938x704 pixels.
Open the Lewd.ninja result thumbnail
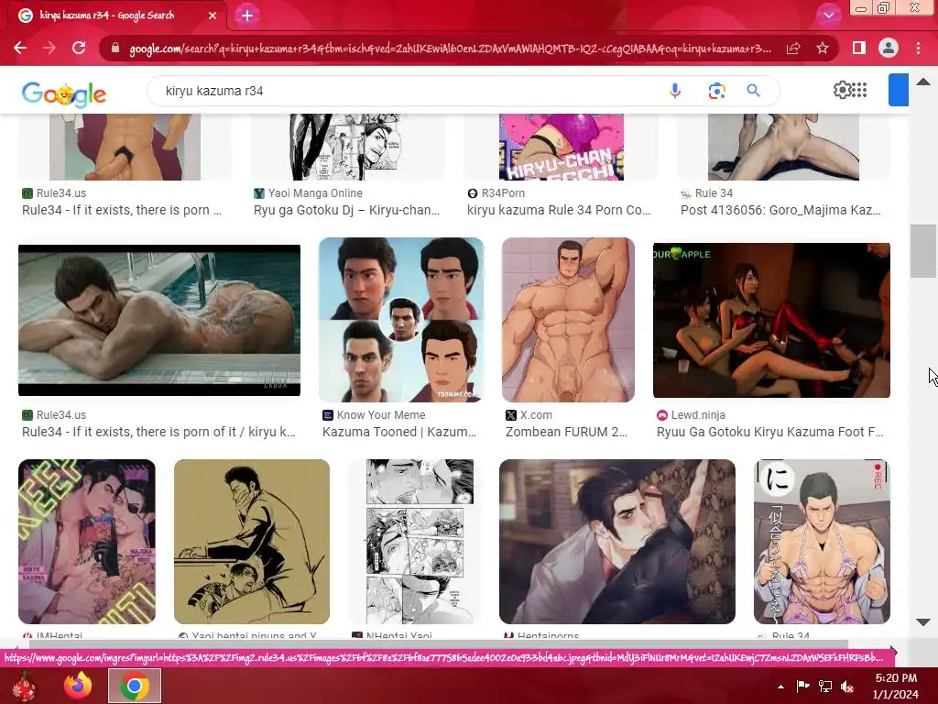click(771, 320)
